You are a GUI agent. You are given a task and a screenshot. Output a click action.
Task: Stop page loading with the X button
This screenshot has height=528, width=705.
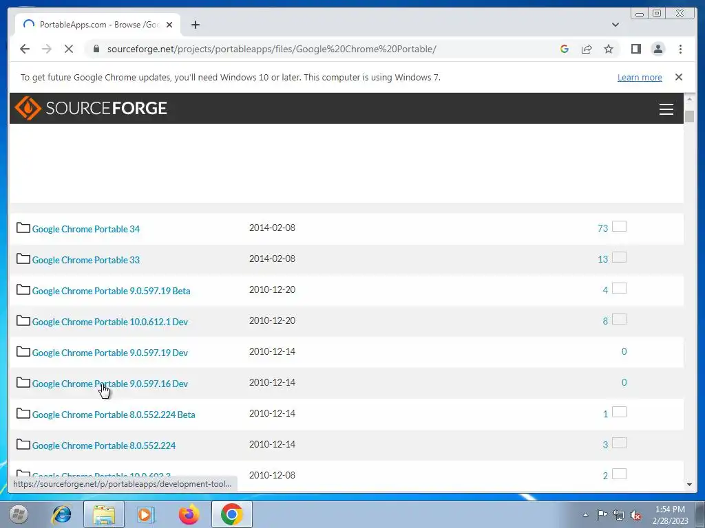pyautogui.click(x=69, y=49)
